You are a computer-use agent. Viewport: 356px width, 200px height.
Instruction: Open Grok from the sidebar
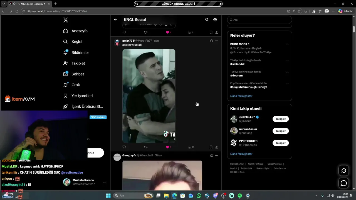[71, 85]
